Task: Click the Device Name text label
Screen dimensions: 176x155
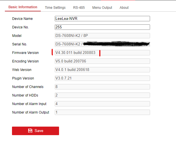Action: click(22, 19)
